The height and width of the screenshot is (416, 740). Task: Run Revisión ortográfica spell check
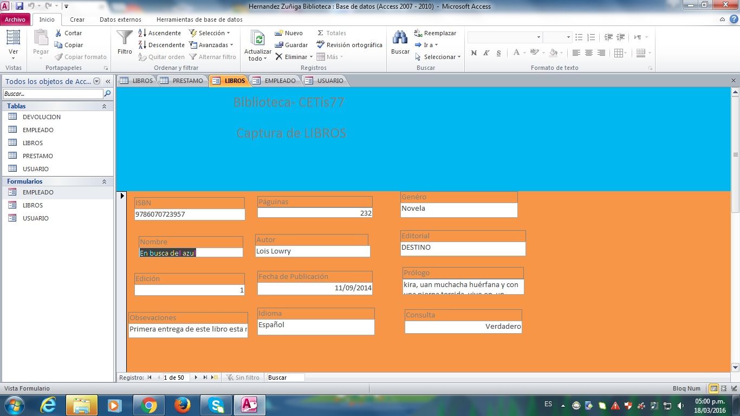[349, 45]
